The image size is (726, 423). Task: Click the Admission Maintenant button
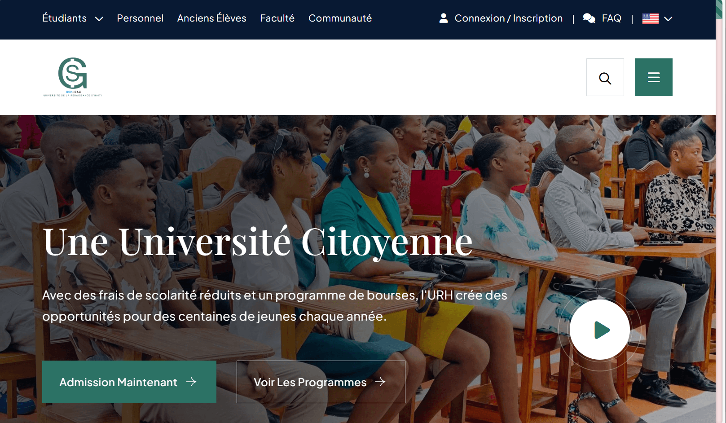click(129, 382)
